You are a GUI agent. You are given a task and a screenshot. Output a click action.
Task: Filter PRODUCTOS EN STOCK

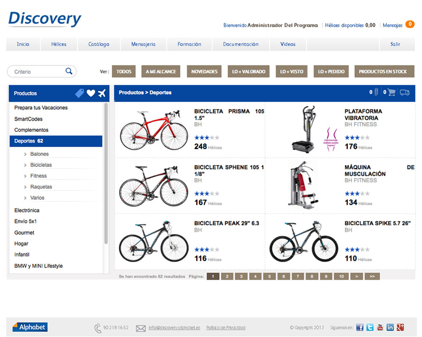385,71
